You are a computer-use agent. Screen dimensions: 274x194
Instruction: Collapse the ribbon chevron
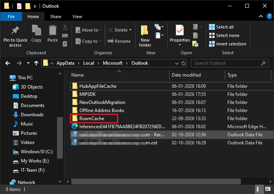coord(261,17)
